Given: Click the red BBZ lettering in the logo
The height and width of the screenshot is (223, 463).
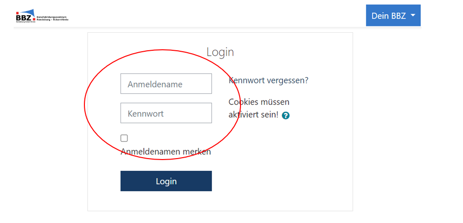Looking at the screenshot, I should [x=23, y=18].
